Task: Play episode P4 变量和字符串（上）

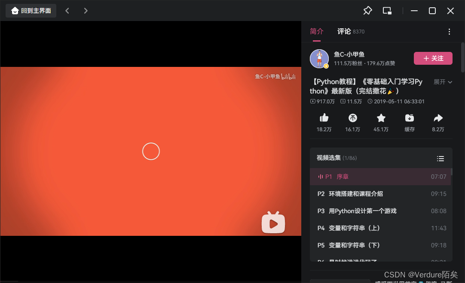Action: [x=380, y=228]
